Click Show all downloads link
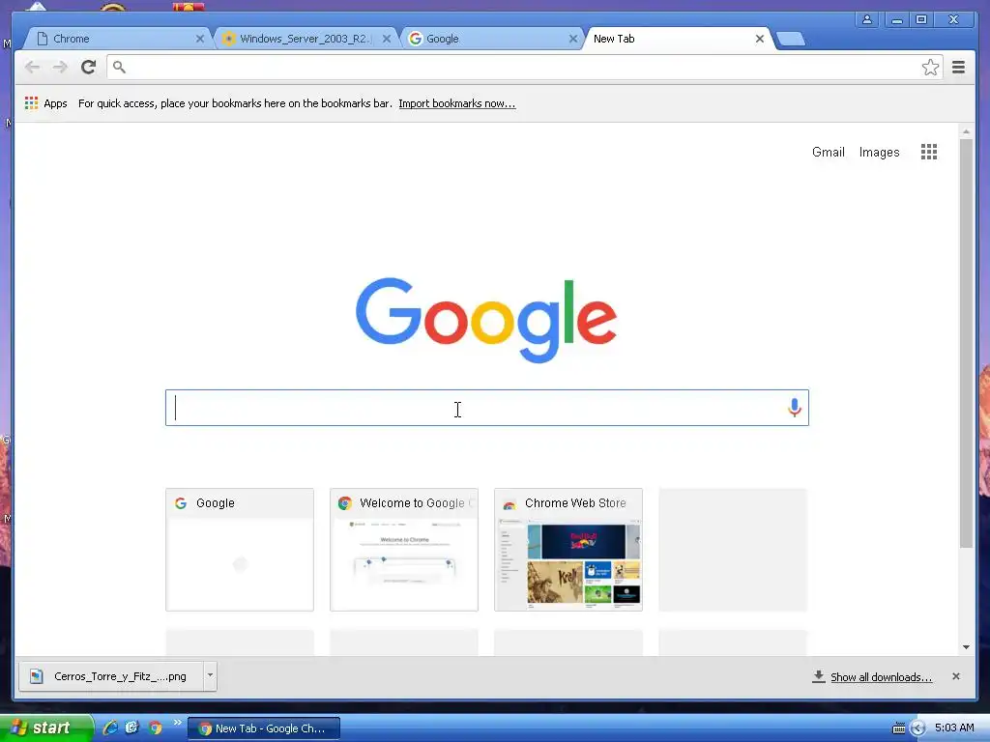 881,677
